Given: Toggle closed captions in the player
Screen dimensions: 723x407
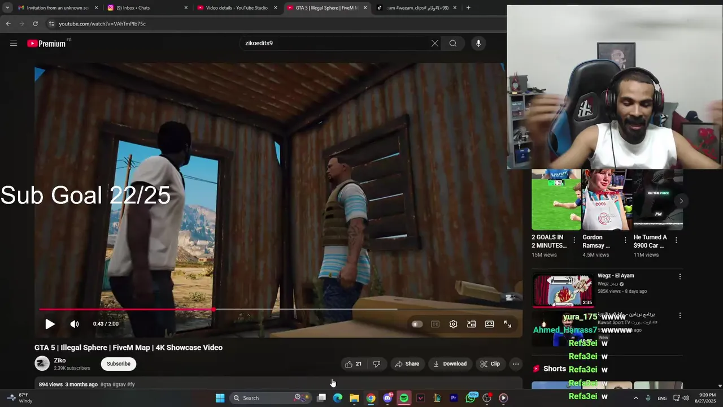Looking at the screenshot, I should coord(435,324).
